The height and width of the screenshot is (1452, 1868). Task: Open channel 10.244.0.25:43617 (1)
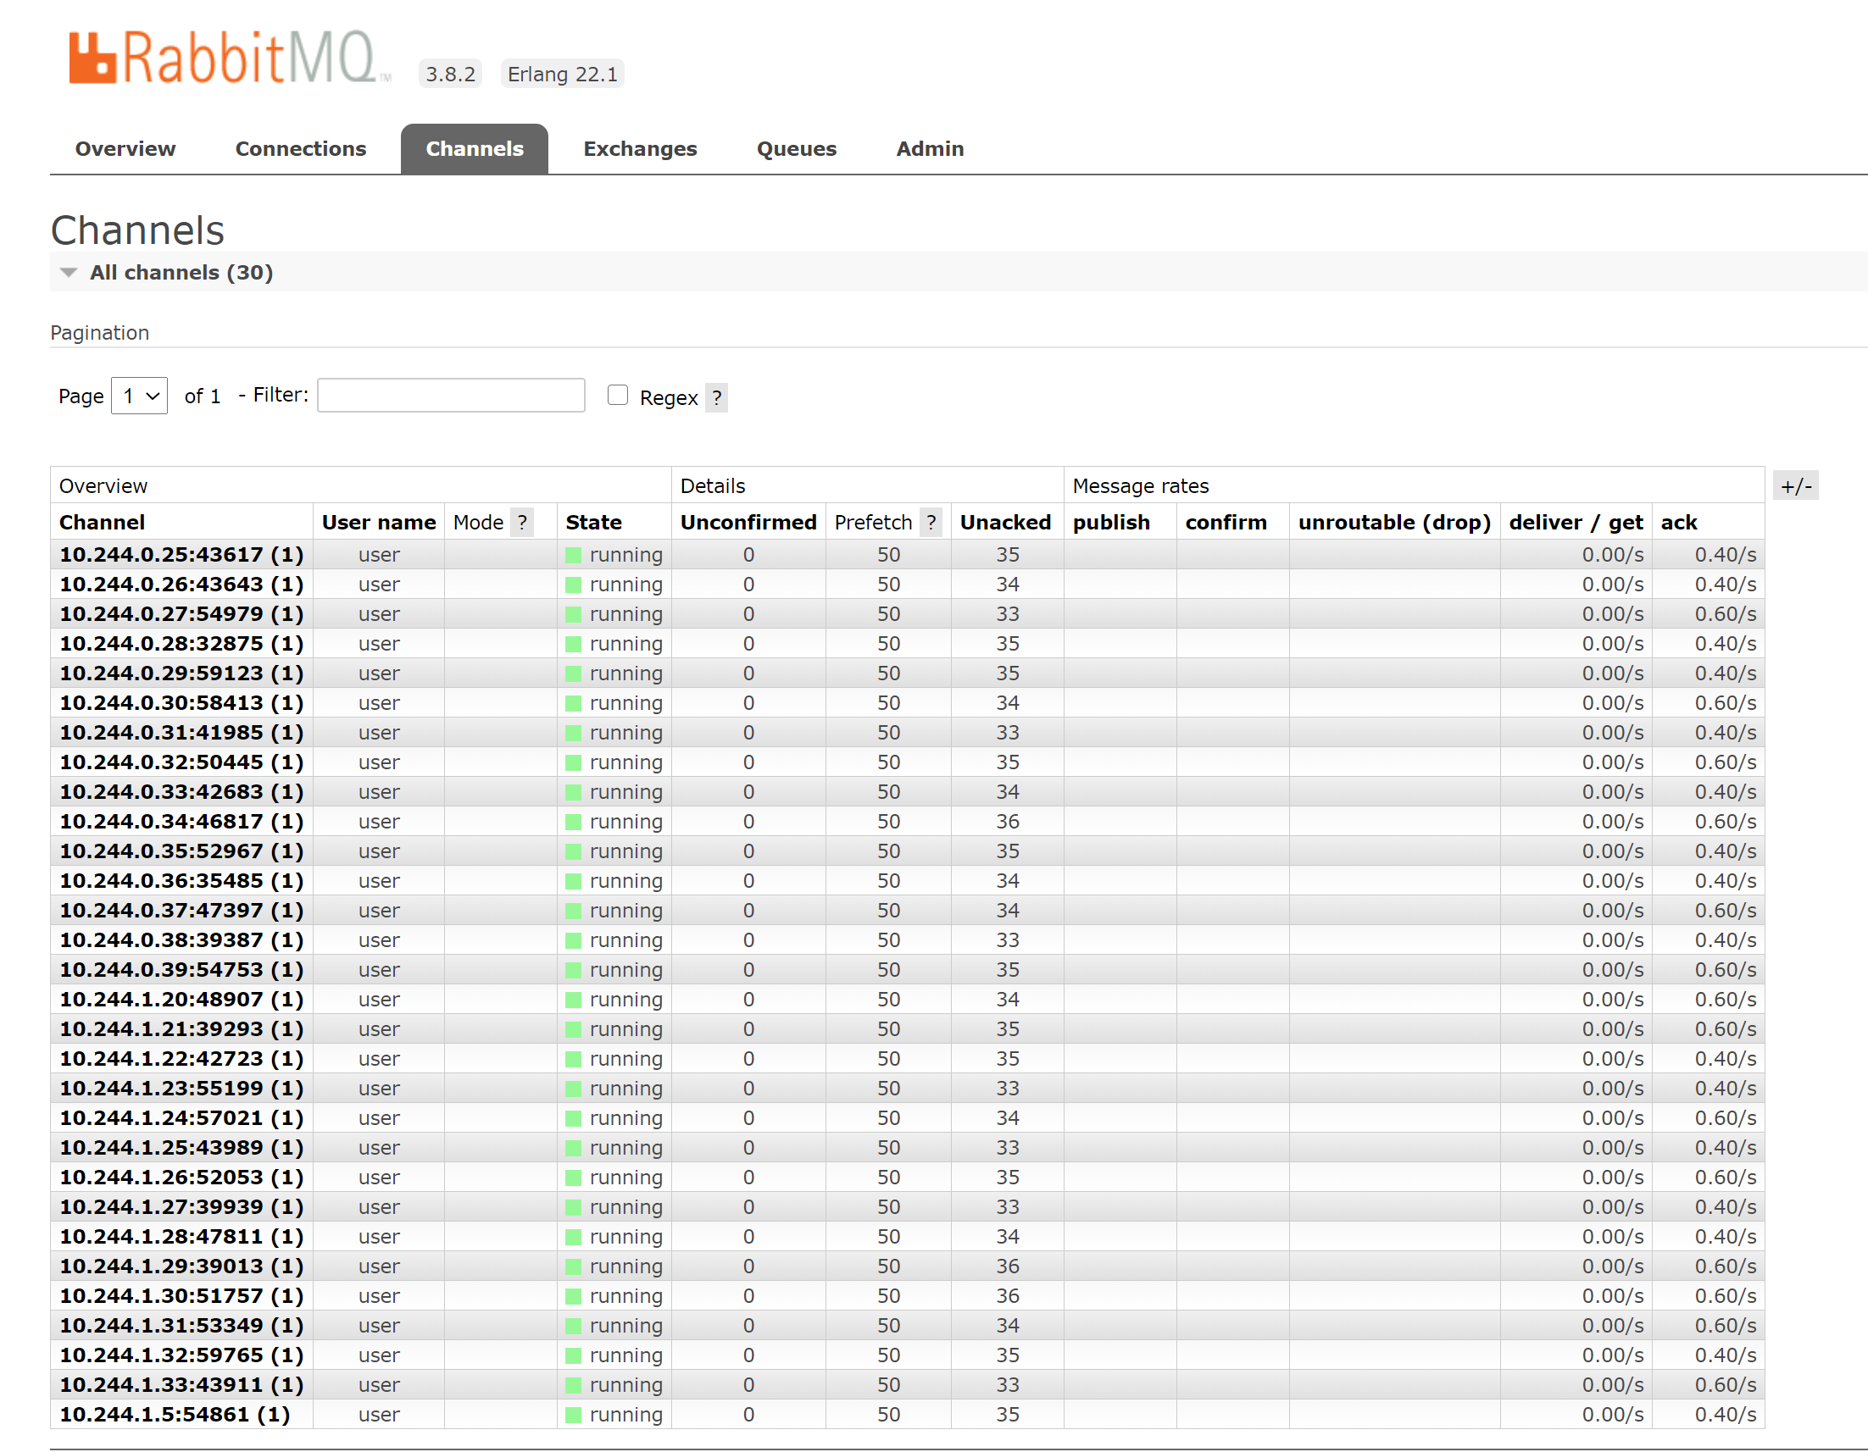pyautogui.click(x=181, y=555)
